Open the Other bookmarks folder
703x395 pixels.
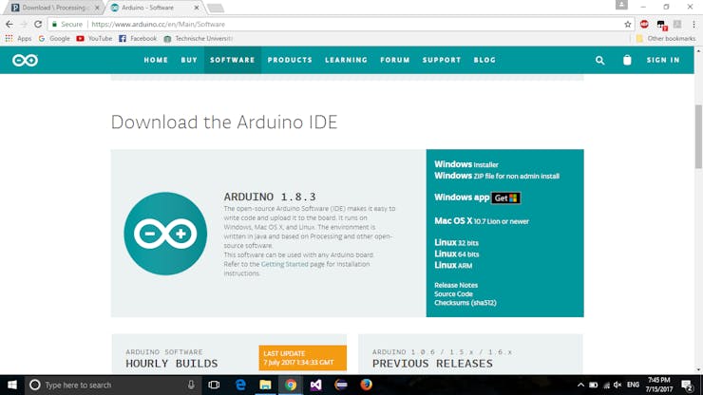point(666,39)
